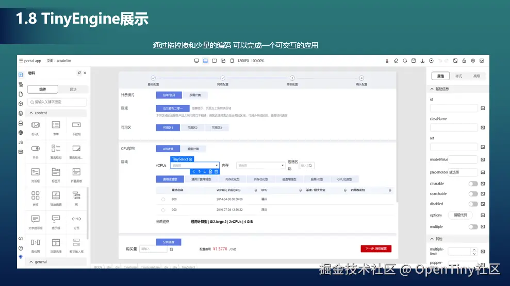This screenshot has width=510, height=286.
Task: Open the help question mark icon
Action: point(21,248)
